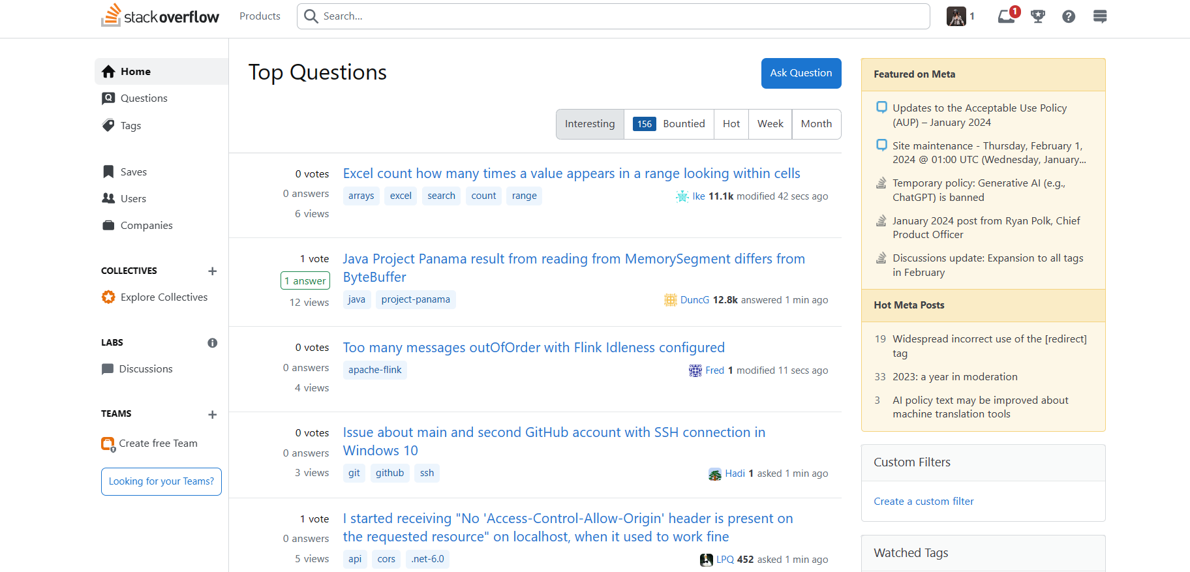Select the Interesting tab
This screenshot has width=1190, height=572.
[590, 124]
